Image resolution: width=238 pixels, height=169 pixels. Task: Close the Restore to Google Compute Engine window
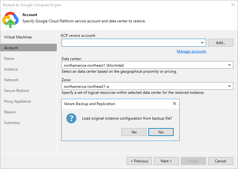pos(233,5)
